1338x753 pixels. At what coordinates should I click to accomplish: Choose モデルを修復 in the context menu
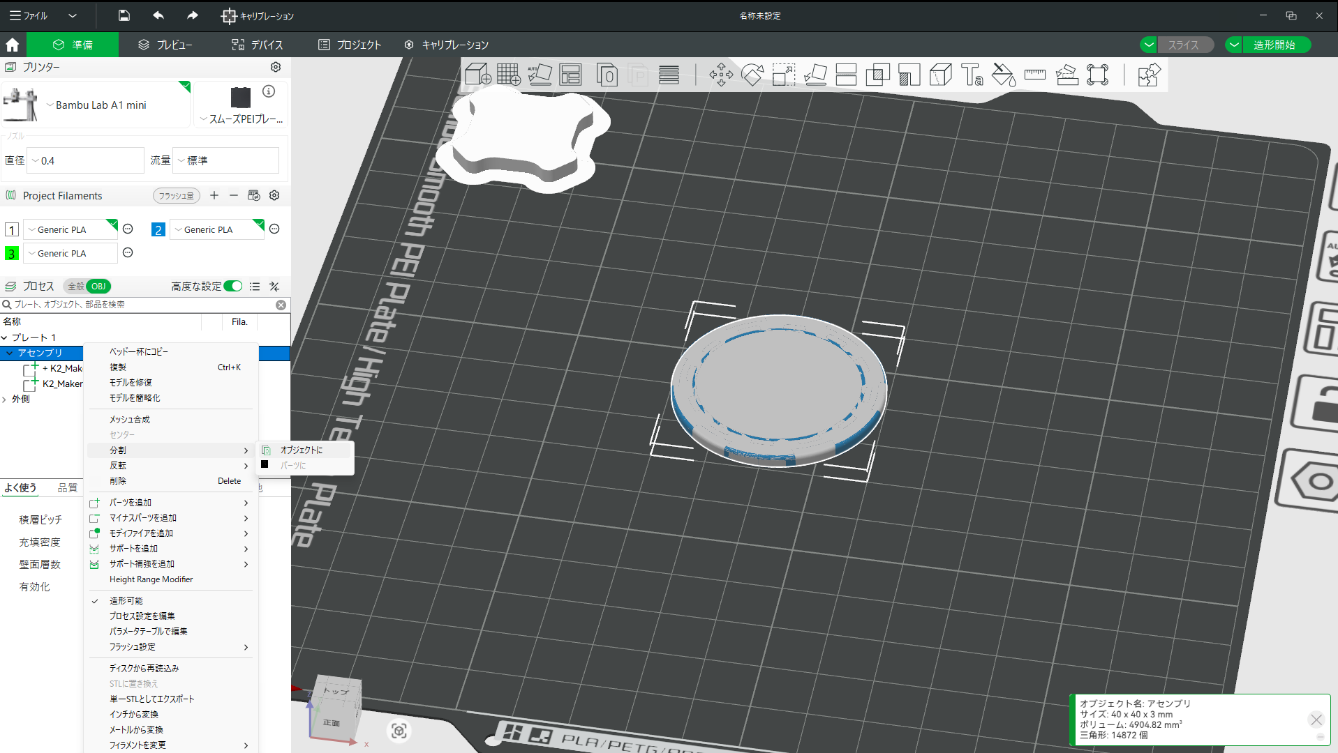coord(171,382)
